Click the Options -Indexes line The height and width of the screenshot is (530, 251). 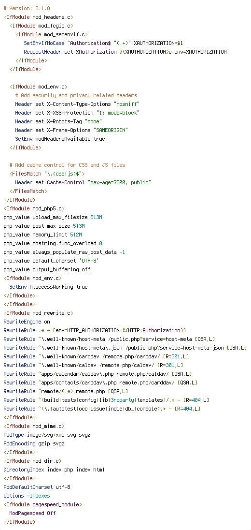27,496
